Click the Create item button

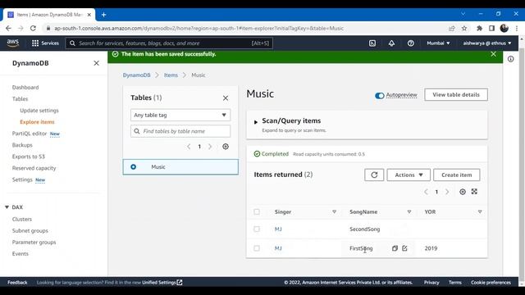point(456,175)
